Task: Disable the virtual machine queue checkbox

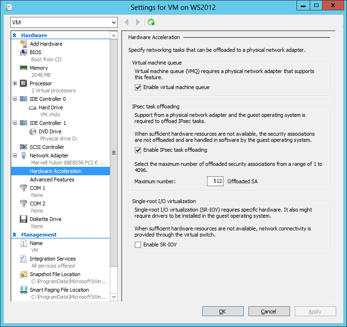Action: [138, 87]
